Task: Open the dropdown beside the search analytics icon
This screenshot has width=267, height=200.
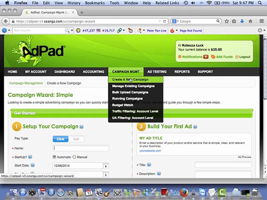Action: (x=144, y=31)
